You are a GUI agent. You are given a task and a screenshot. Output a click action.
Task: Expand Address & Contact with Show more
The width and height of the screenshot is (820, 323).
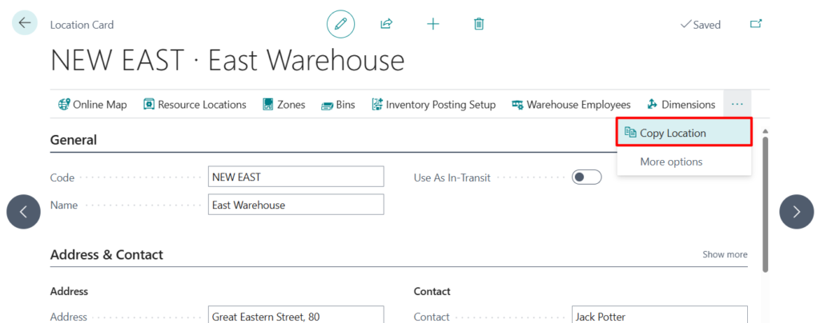tap(725, 254)
